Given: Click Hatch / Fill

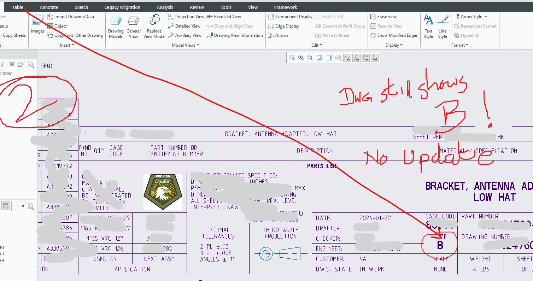Looking at the screenshot, I should pyautogui.click(x=329, y=17).
